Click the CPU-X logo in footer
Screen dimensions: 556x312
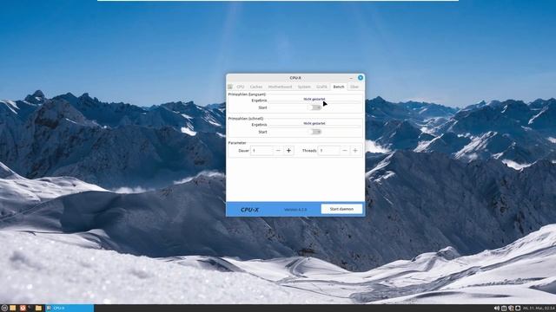(x=249, y=210)
